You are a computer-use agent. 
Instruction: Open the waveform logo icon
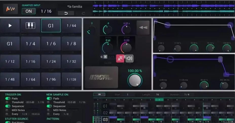10,9
